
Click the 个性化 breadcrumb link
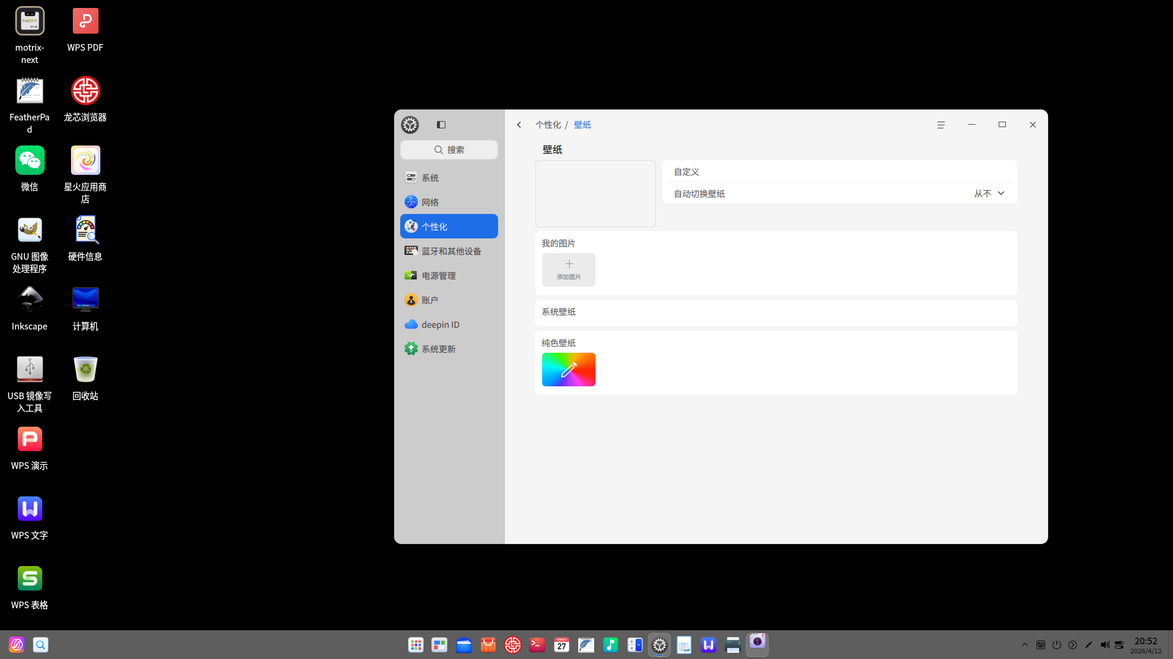(548, 125)
